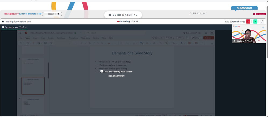Open the Share dropdown button
This screenshot has height=118, width=269.
click(209, 38)
